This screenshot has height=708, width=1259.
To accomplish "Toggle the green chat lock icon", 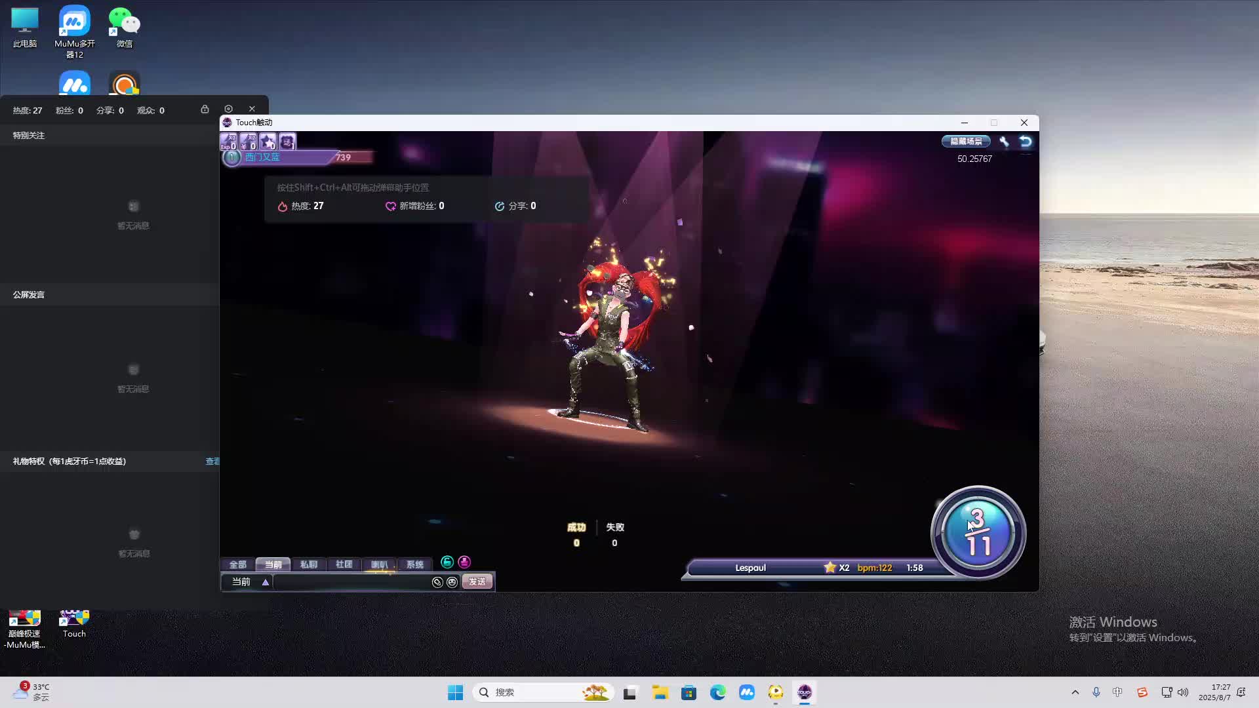I will pos(447,562).
